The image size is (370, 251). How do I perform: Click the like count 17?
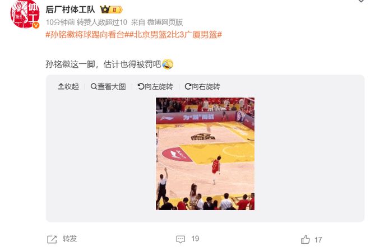tap(318, 240)
